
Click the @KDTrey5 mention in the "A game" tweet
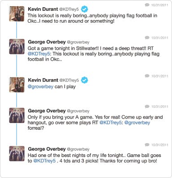tap(110, 123)
